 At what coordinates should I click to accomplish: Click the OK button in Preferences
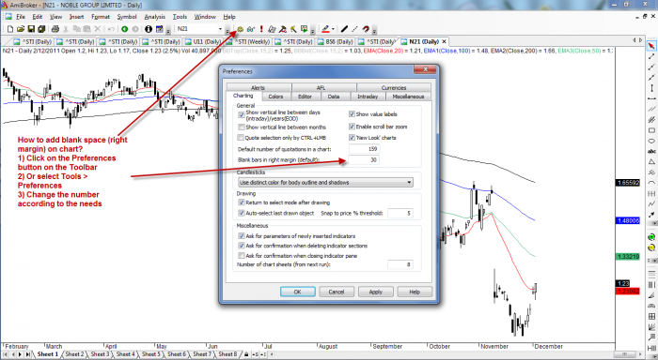point(298,292)
